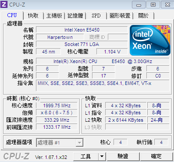Close the CPU-Z window
Viewport: 174px width, 162px height.
pos(167,5)
